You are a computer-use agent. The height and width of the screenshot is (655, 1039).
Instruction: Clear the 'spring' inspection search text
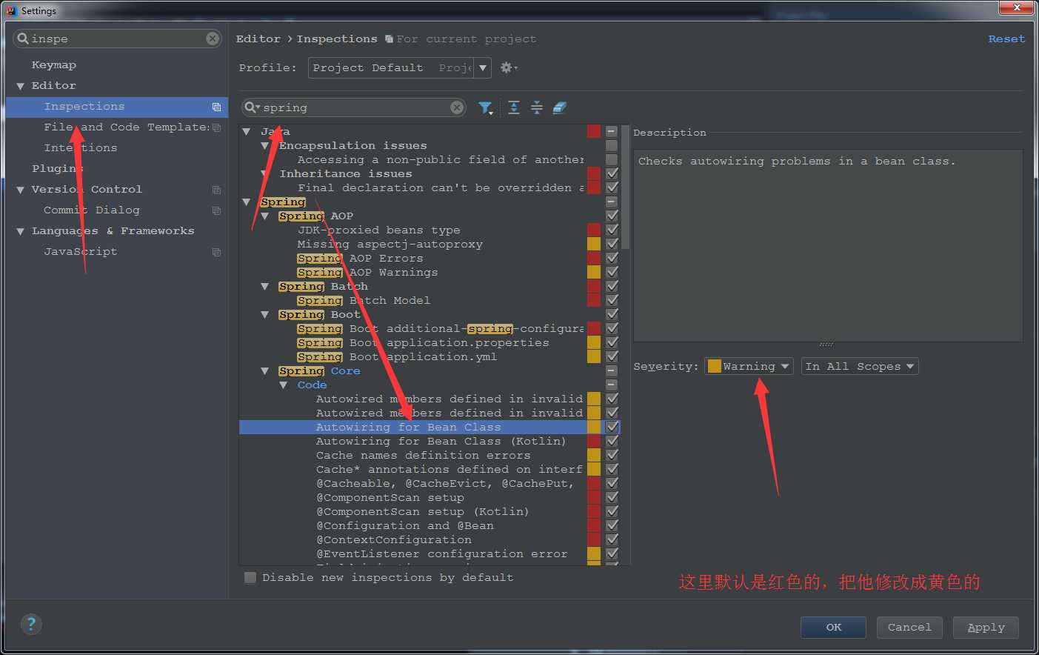(457, 107)
